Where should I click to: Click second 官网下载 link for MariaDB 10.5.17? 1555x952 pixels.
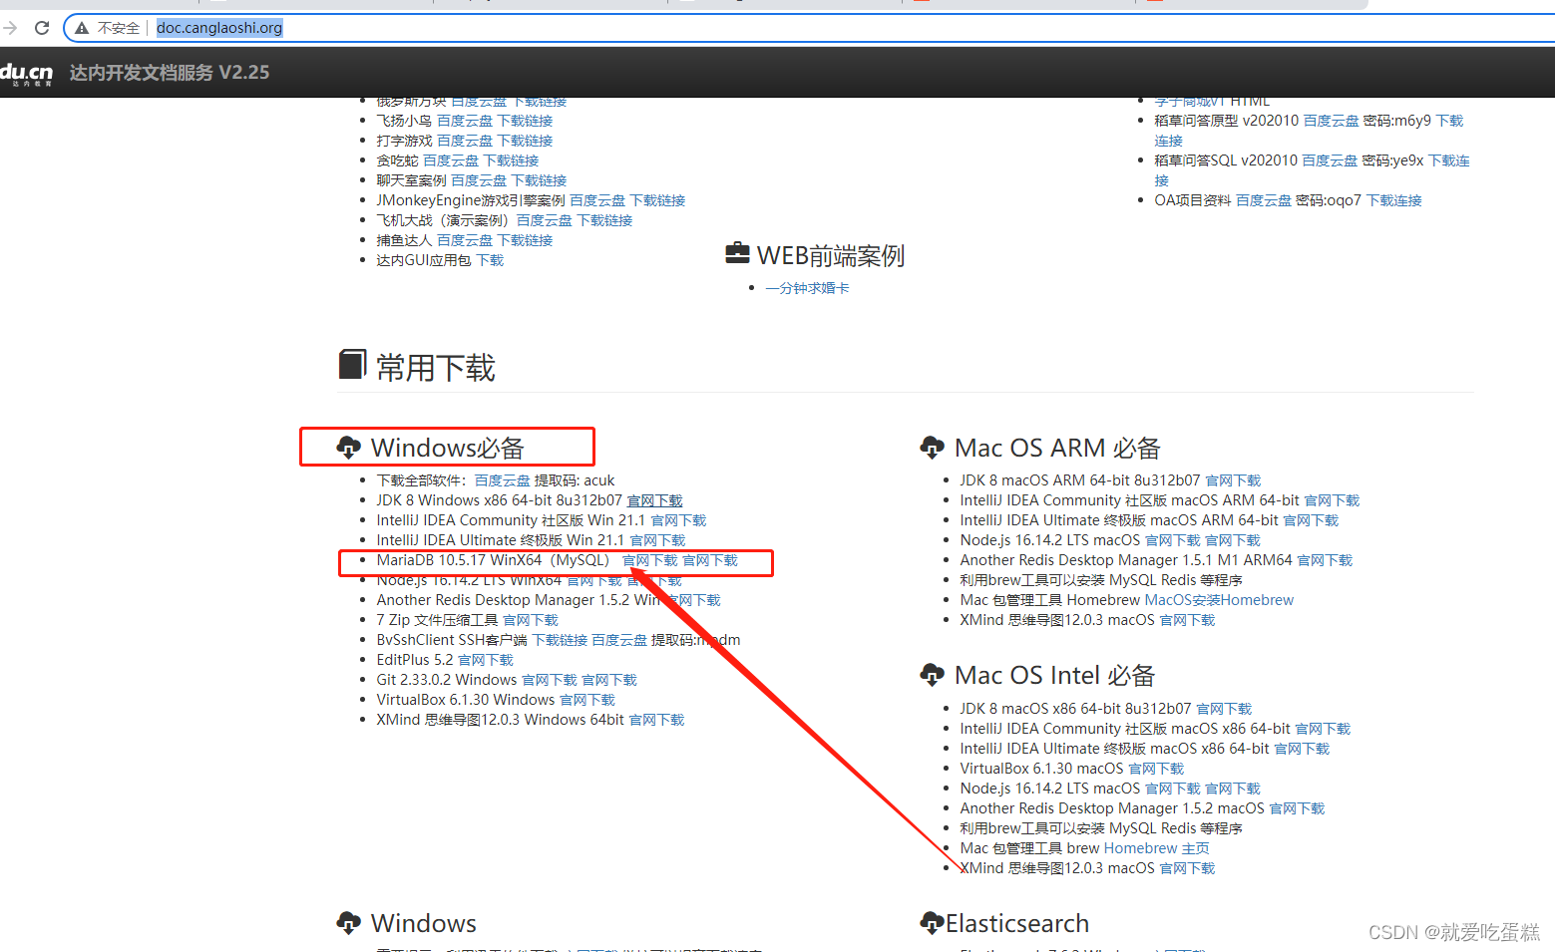710,560
